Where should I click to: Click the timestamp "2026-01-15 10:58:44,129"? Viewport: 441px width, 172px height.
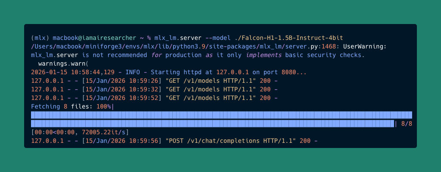pyautogui.click(x=72, y=72)
